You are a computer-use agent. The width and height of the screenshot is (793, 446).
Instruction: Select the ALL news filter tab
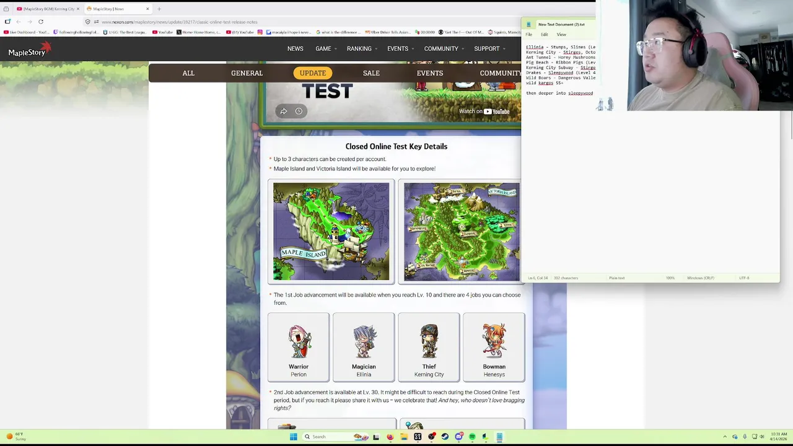(x=188, y=73)
